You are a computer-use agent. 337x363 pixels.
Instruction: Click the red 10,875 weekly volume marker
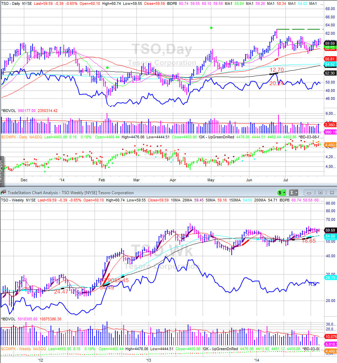click(331, 337)
